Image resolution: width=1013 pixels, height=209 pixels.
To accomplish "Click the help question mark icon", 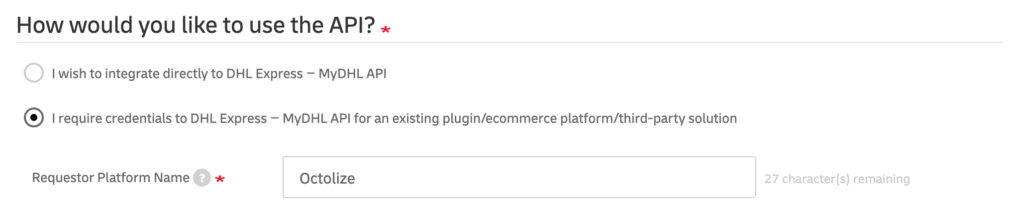I will [x=202, y=178].
